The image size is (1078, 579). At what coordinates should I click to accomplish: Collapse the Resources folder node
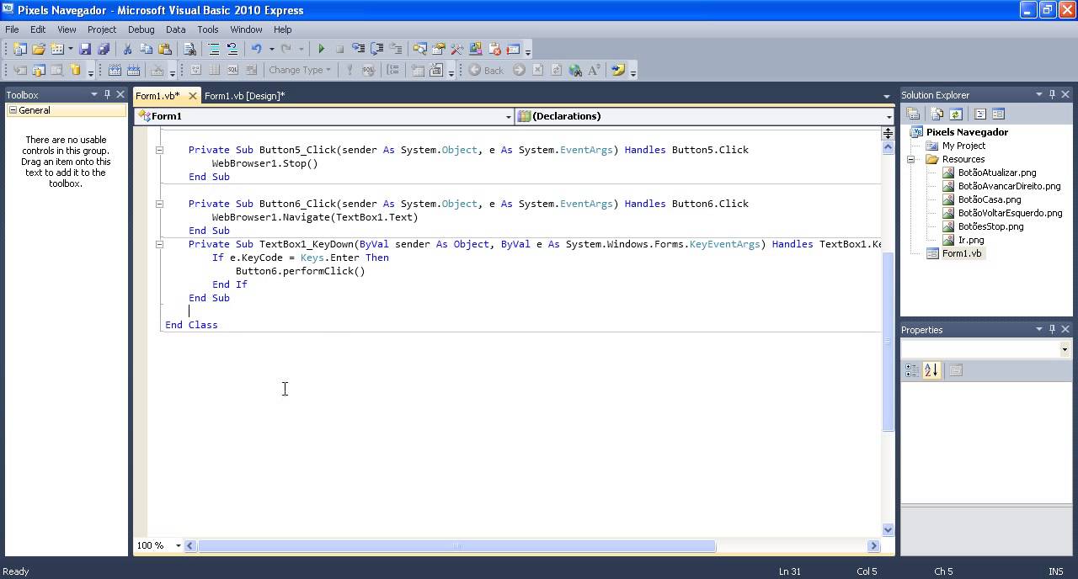(x=911, y=159)
